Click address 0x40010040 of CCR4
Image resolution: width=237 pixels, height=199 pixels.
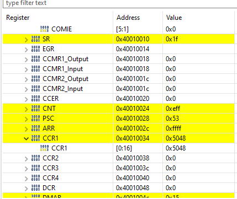133,178
